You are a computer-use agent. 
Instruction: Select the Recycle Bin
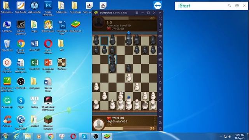pyautogui.click(x=7, y=45)
